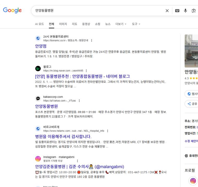Click the 수정 제안 link
198x187 pixels.
click(x=191, y=141)
